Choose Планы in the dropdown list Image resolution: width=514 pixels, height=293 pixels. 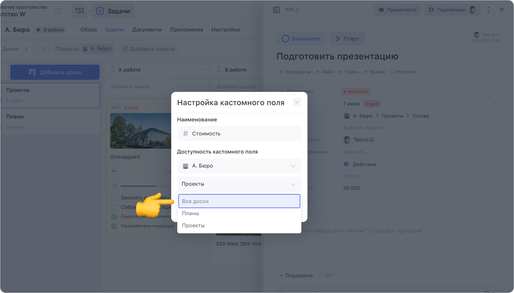click(x=239, y=213)
